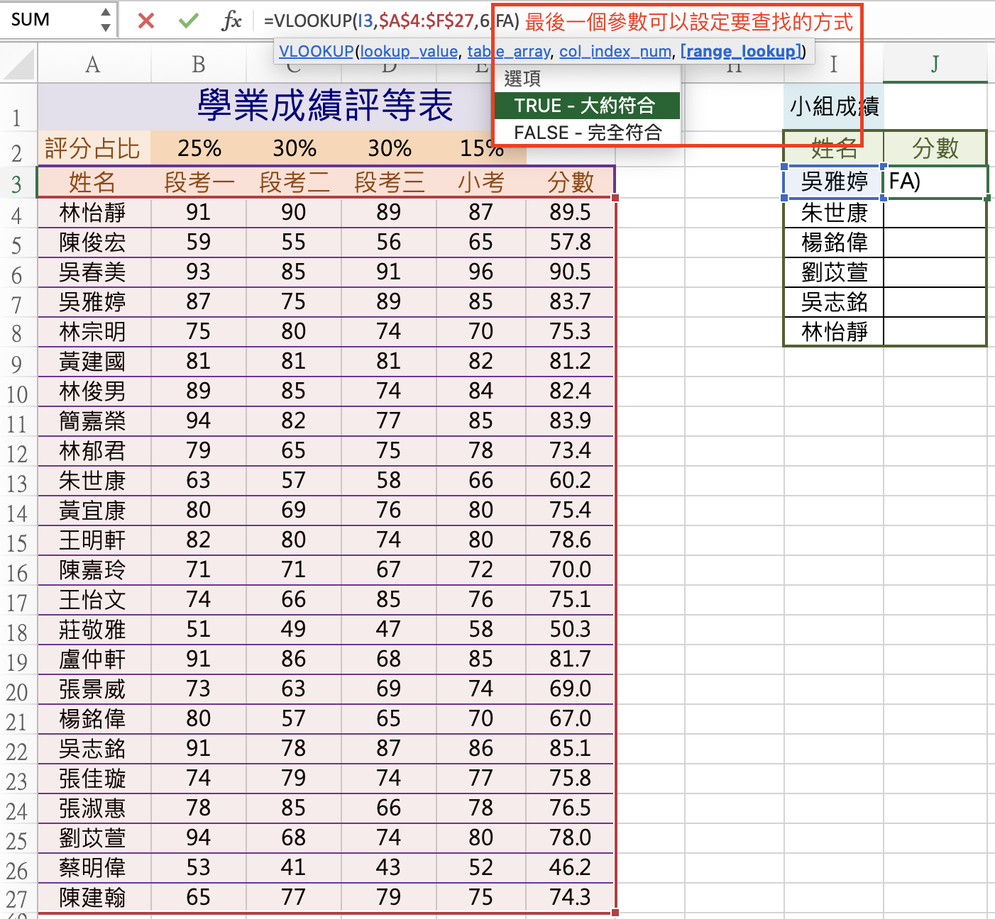Click the 25% weighting cell
Viewport: 995px width, 919px height.
(199, 148)
